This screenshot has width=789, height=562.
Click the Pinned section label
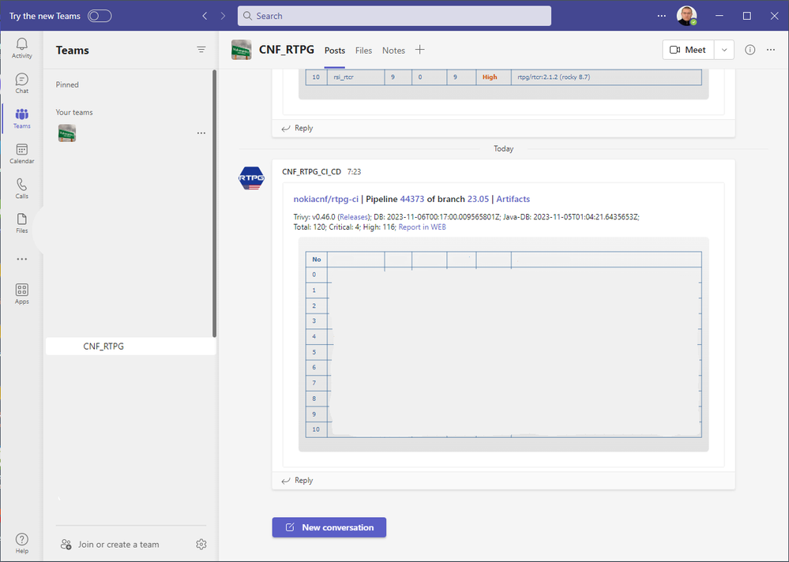(67, 84)
